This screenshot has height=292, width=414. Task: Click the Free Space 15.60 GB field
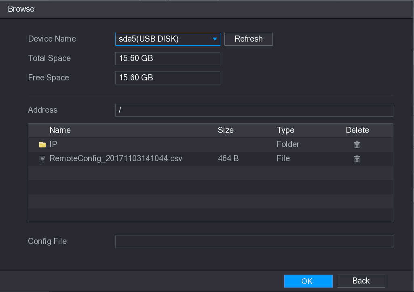point(168,78)
